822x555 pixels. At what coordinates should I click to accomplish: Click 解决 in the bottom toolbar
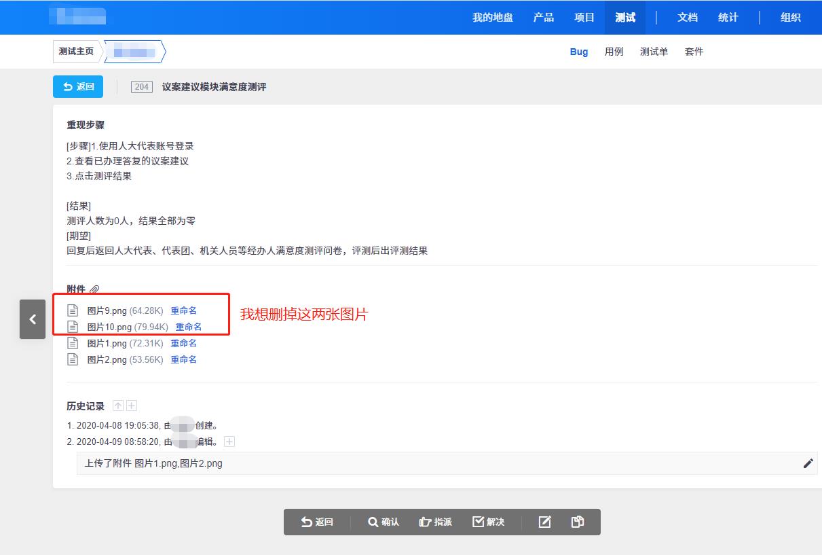489,522
